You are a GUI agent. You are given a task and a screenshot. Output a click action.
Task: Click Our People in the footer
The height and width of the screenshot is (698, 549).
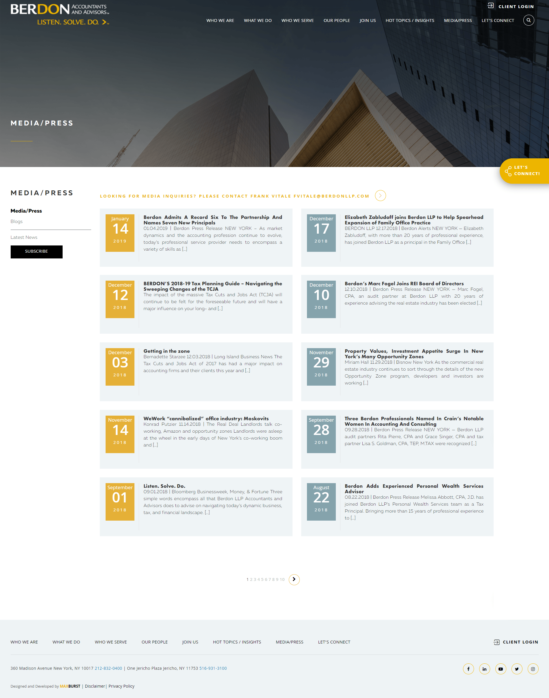point(155,642)
